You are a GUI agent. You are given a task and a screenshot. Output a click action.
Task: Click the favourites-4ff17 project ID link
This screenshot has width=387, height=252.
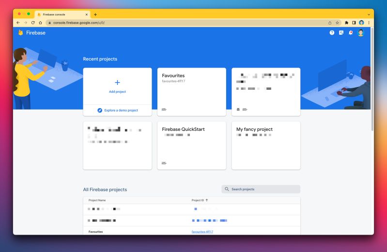pyautogui.click(x=202, y=232)
